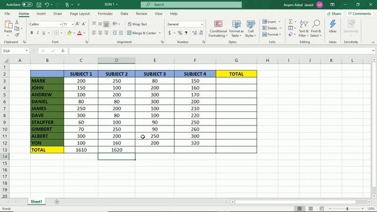
Task: Open the Data tab
Action: tap(124, 14)
